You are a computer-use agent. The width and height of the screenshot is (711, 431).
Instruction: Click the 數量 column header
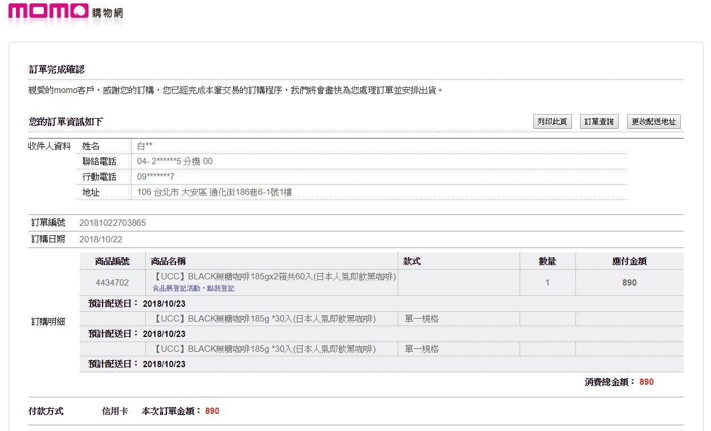tap(547, 262)
